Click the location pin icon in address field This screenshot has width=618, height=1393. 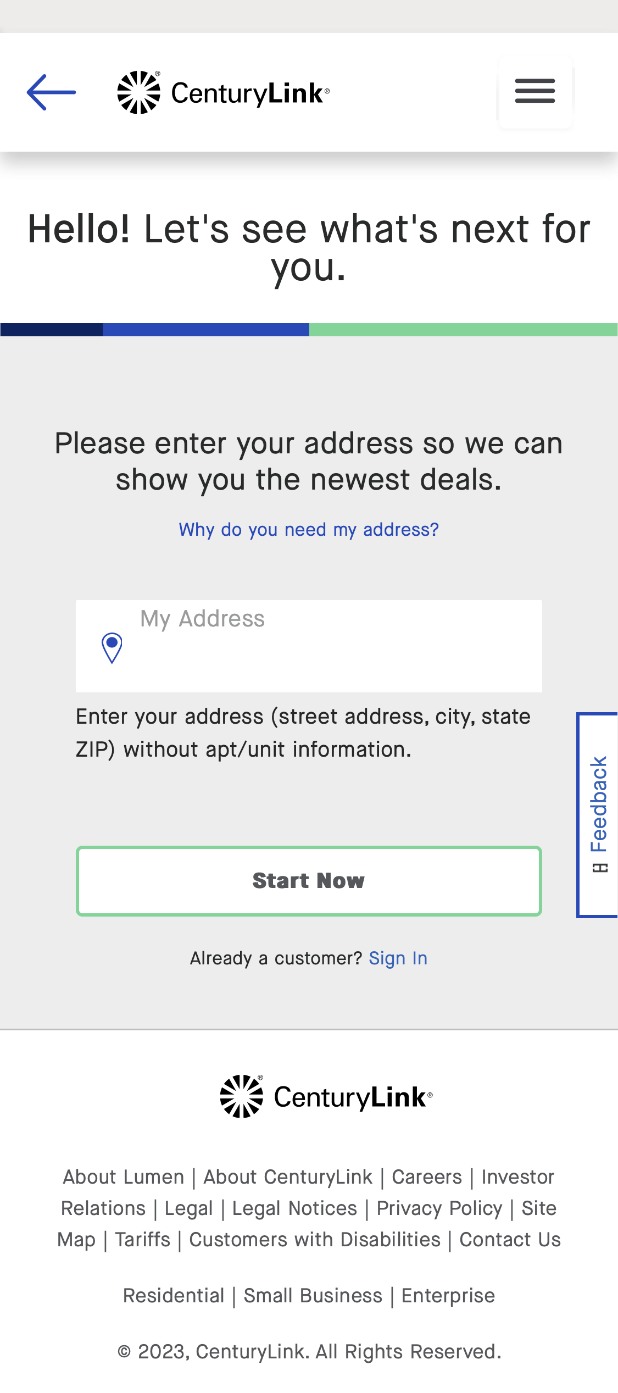[x=112, y=650]
